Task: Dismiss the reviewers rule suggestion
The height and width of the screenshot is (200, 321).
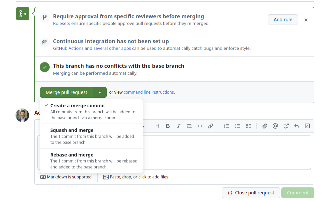Action: click(x=306, y=20)
